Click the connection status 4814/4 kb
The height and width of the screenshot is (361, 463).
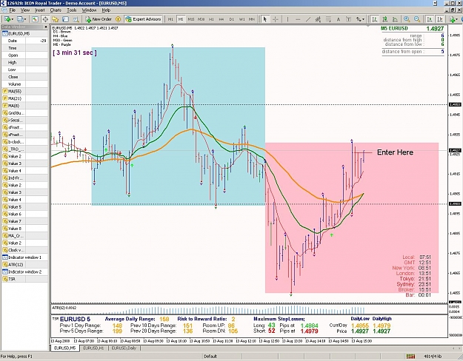coord(433,357)
